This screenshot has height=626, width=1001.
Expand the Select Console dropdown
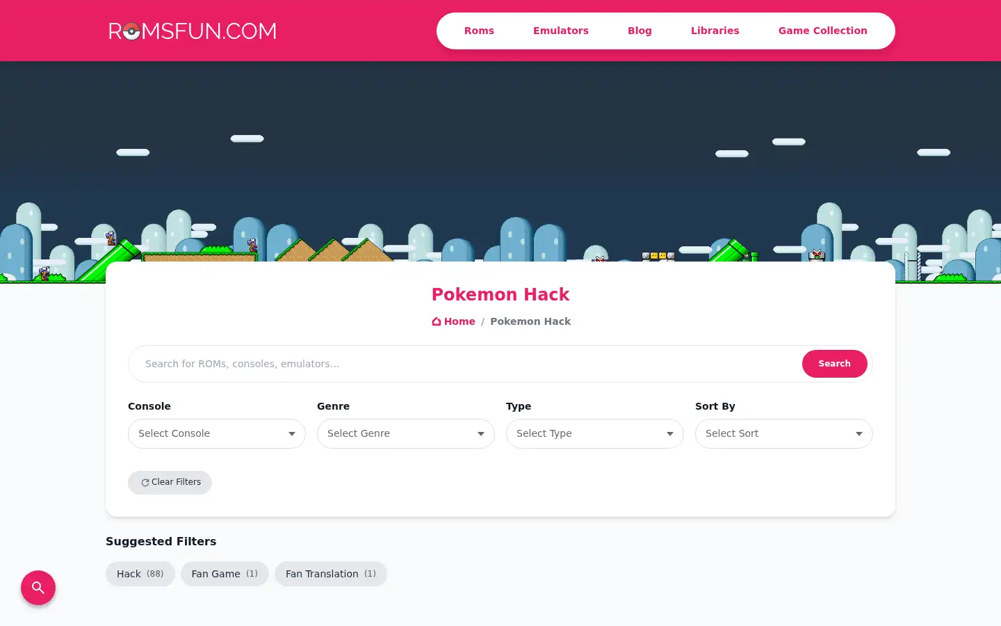click(x=217, y=433)
